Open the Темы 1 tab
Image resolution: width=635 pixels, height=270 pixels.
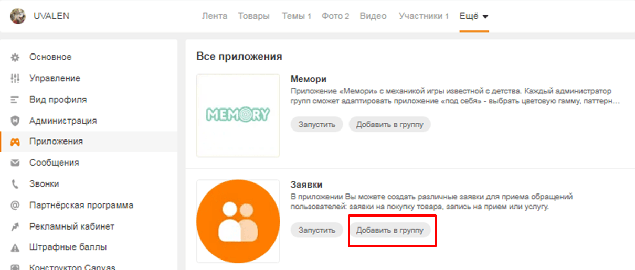click(x=297, y=16)
